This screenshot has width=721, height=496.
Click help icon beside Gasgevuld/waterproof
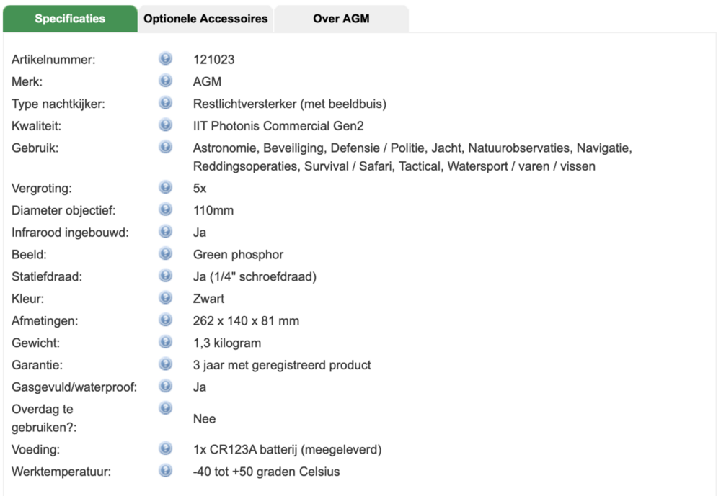(x=166, y=386)
